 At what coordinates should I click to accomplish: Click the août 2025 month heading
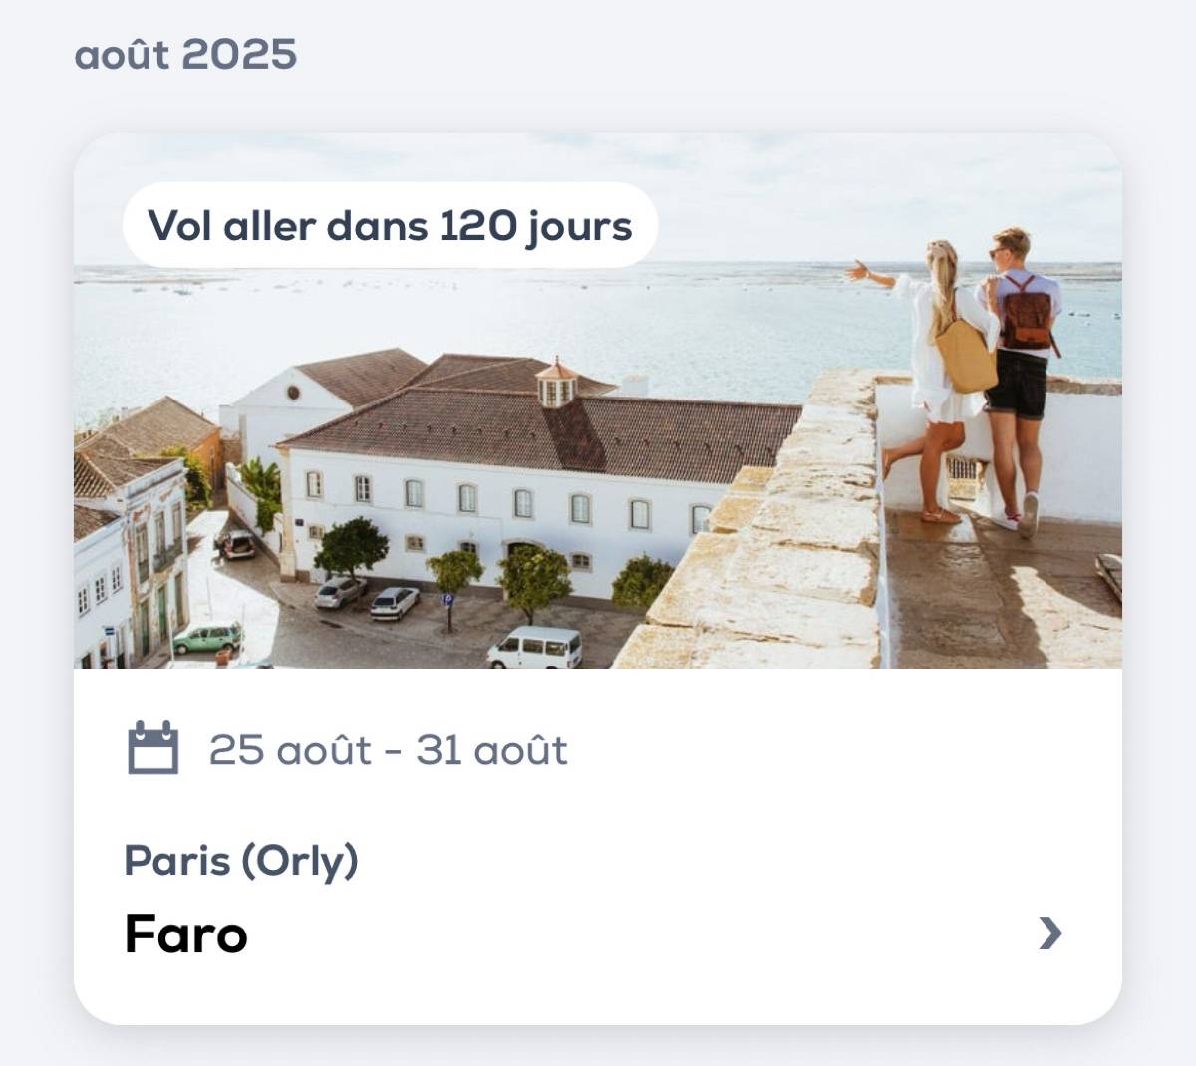tap(185, 55)
